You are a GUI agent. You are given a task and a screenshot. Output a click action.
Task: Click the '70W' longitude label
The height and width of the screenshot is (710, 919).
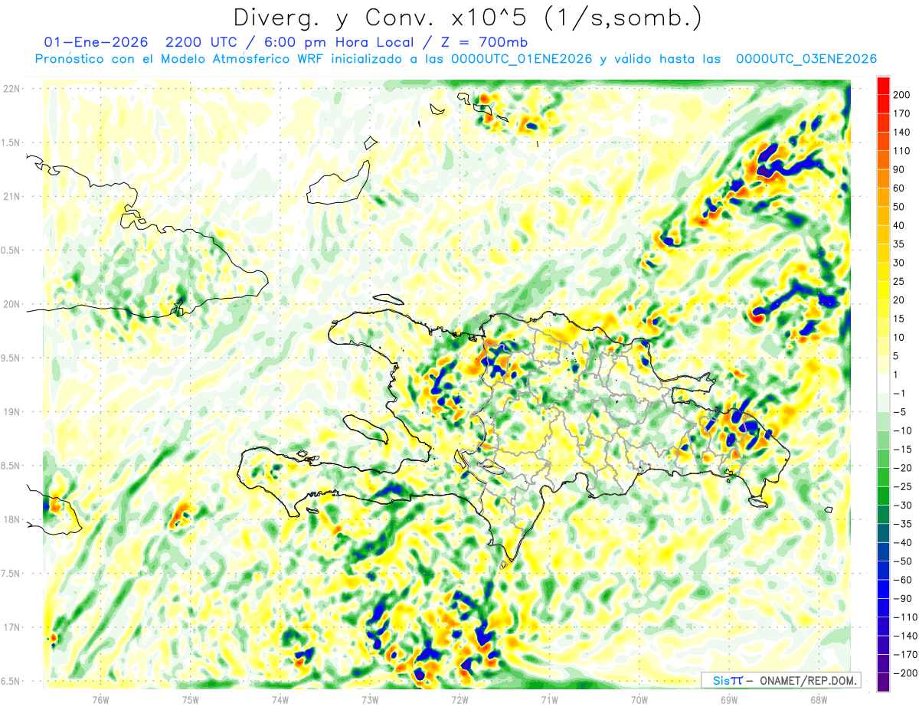[x=639, y=699]
